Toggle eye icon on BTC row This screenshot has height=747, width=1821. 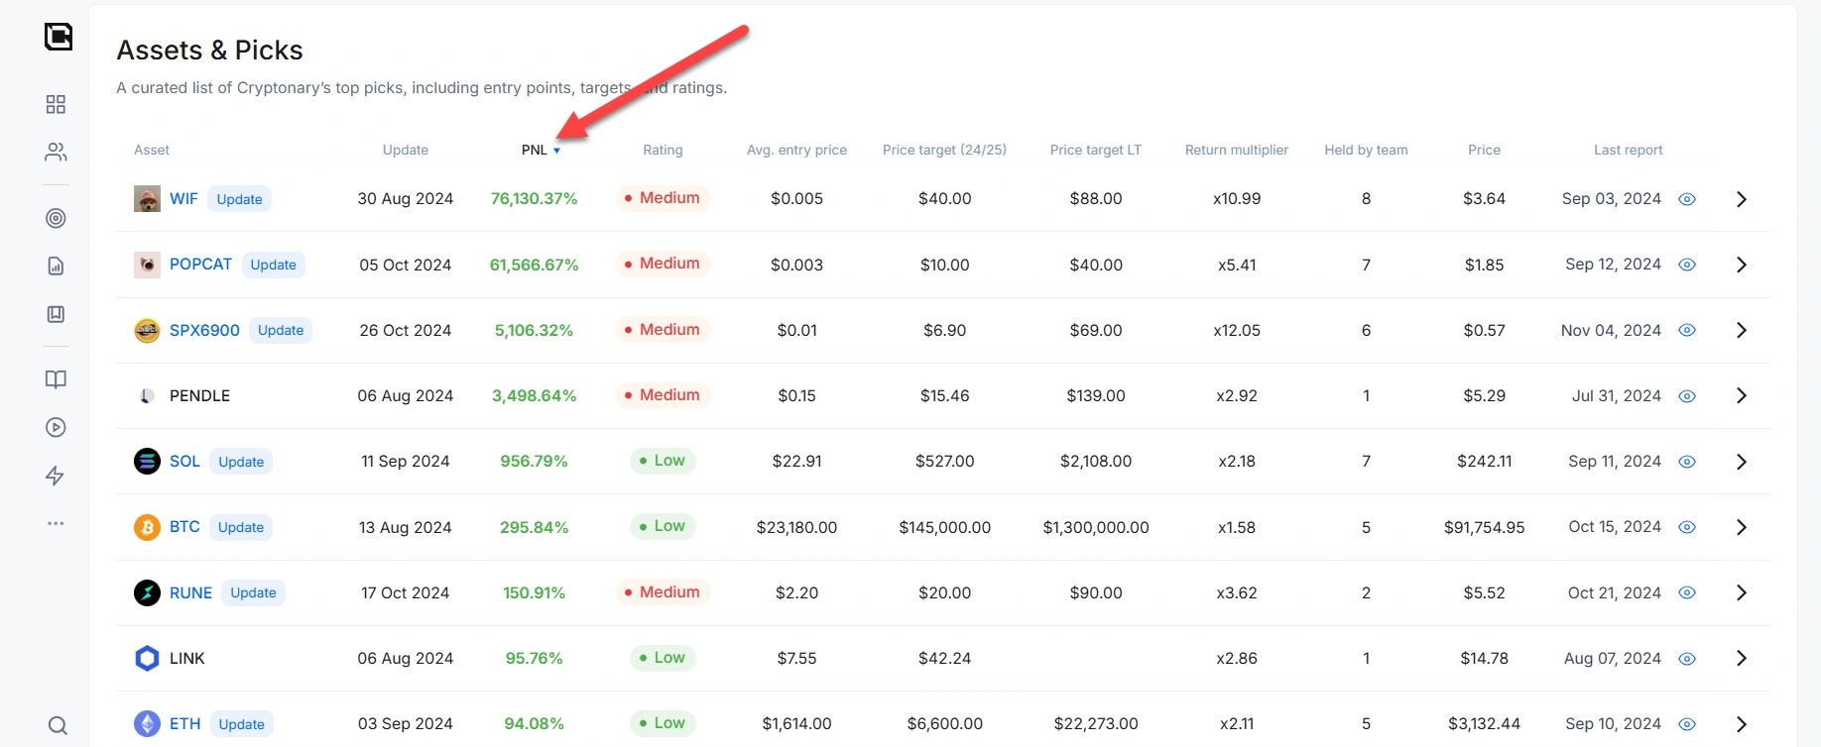[1686, 527]
